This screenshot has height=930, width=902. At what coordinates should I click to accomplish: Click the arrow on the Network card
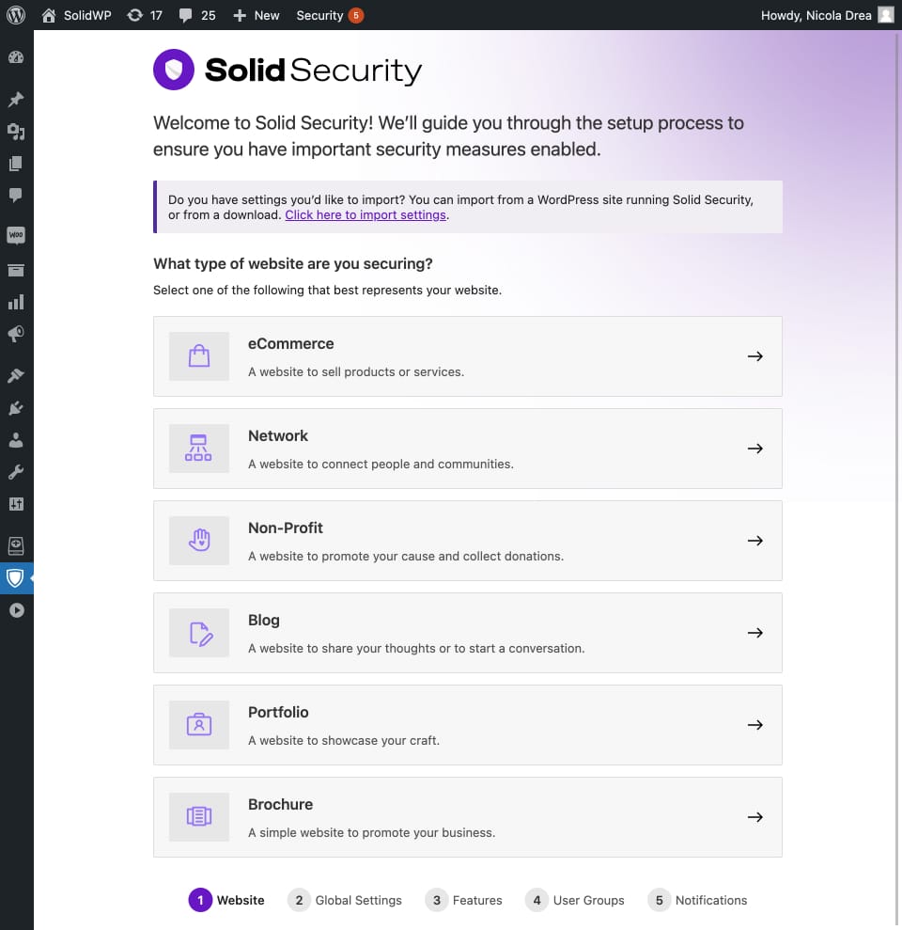point(754,449)
